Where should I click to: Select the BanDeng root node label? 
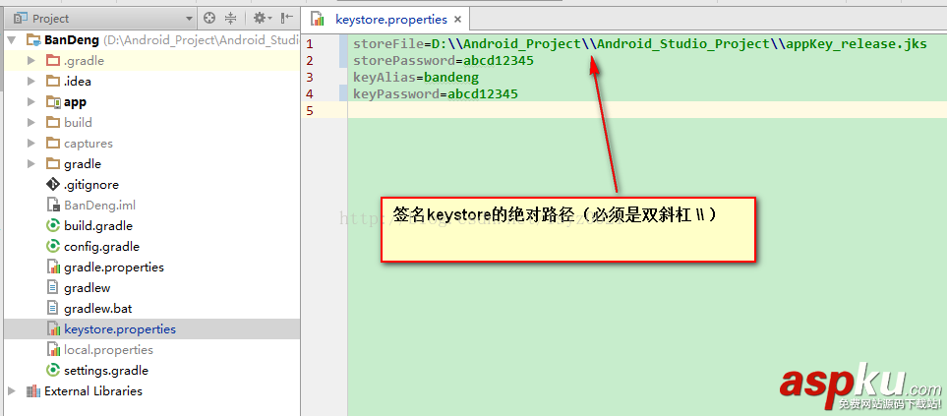(x=72, y=40)
